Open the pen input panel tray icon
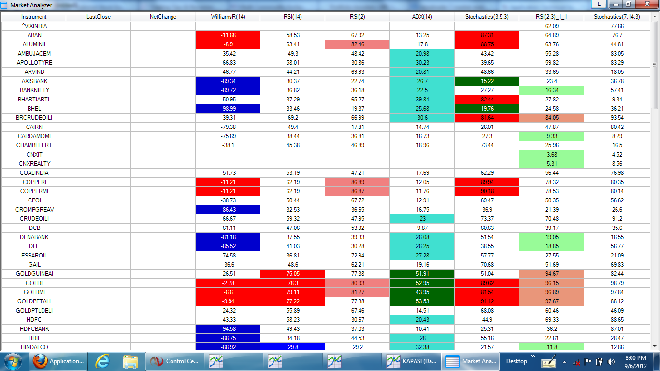Viewport: 660px width, 371px height. [x=549, y=361]
